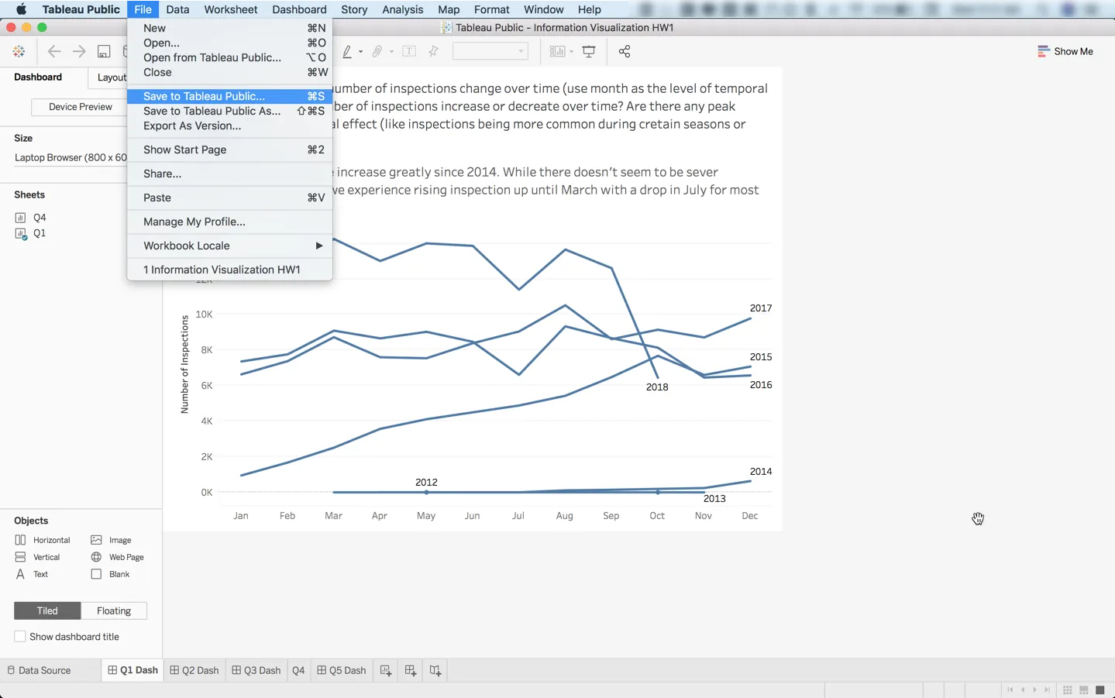Switch to Q2 Dash tab

click(x=194, y=670)
